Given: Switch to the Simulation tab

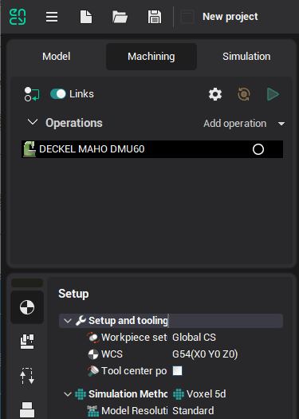Looking at the screenshot, I should pos(246,57).
